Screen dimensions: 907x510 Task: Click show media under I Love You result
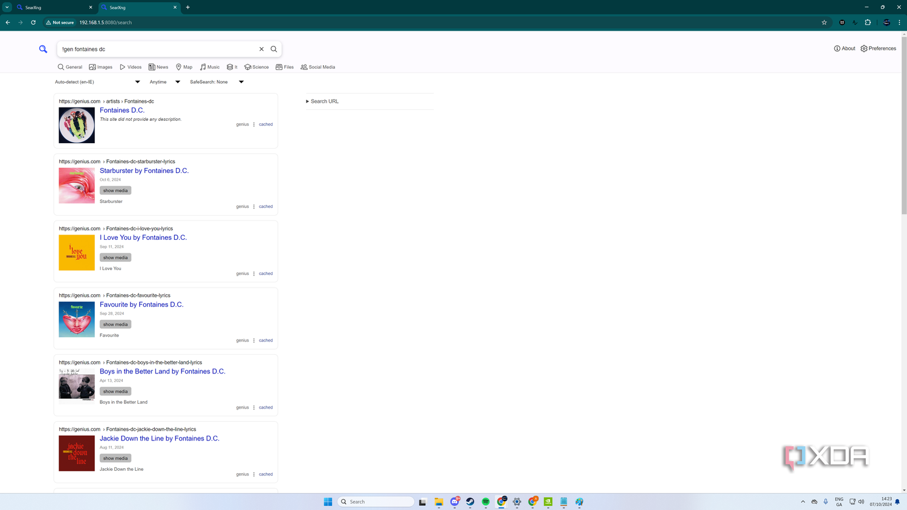115,257
